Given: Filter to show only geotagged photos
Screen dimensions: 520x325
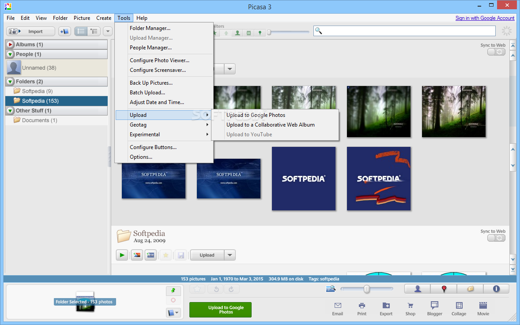Looking at the screenshot, I should (x=260, y=33).
